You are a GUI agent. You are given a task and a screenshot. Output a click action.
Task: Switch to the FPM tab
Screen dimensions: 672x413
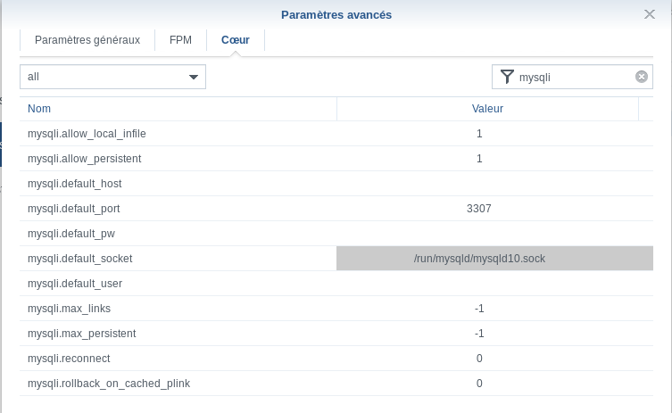point(180,40)
